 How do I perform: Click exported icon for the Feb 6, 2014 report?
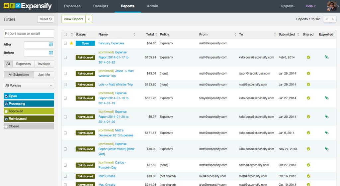tap(326, 57)
